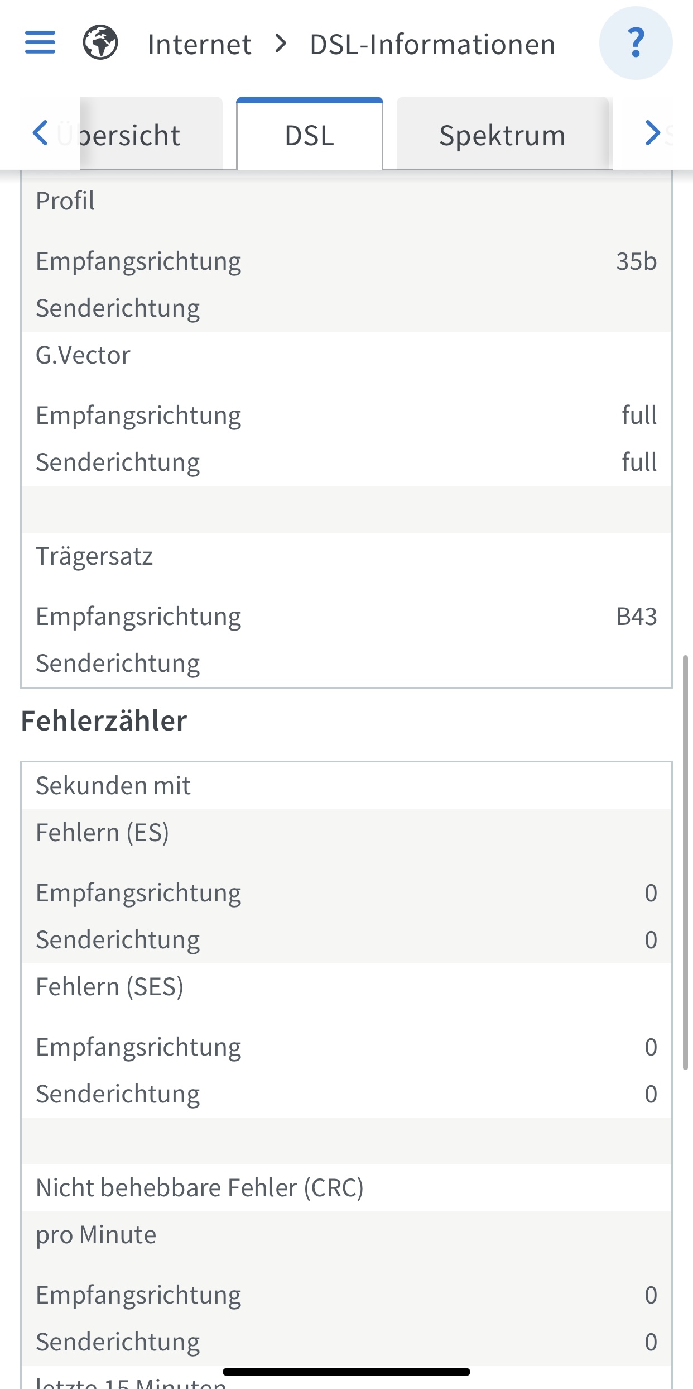Click the breadcrumb arrow after Internet

point(281,44)
